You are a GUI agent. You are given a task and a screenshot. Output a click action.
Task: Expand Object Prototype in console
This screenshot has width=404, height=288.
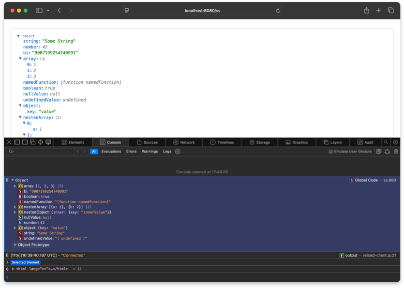click(x=15, y=245)
